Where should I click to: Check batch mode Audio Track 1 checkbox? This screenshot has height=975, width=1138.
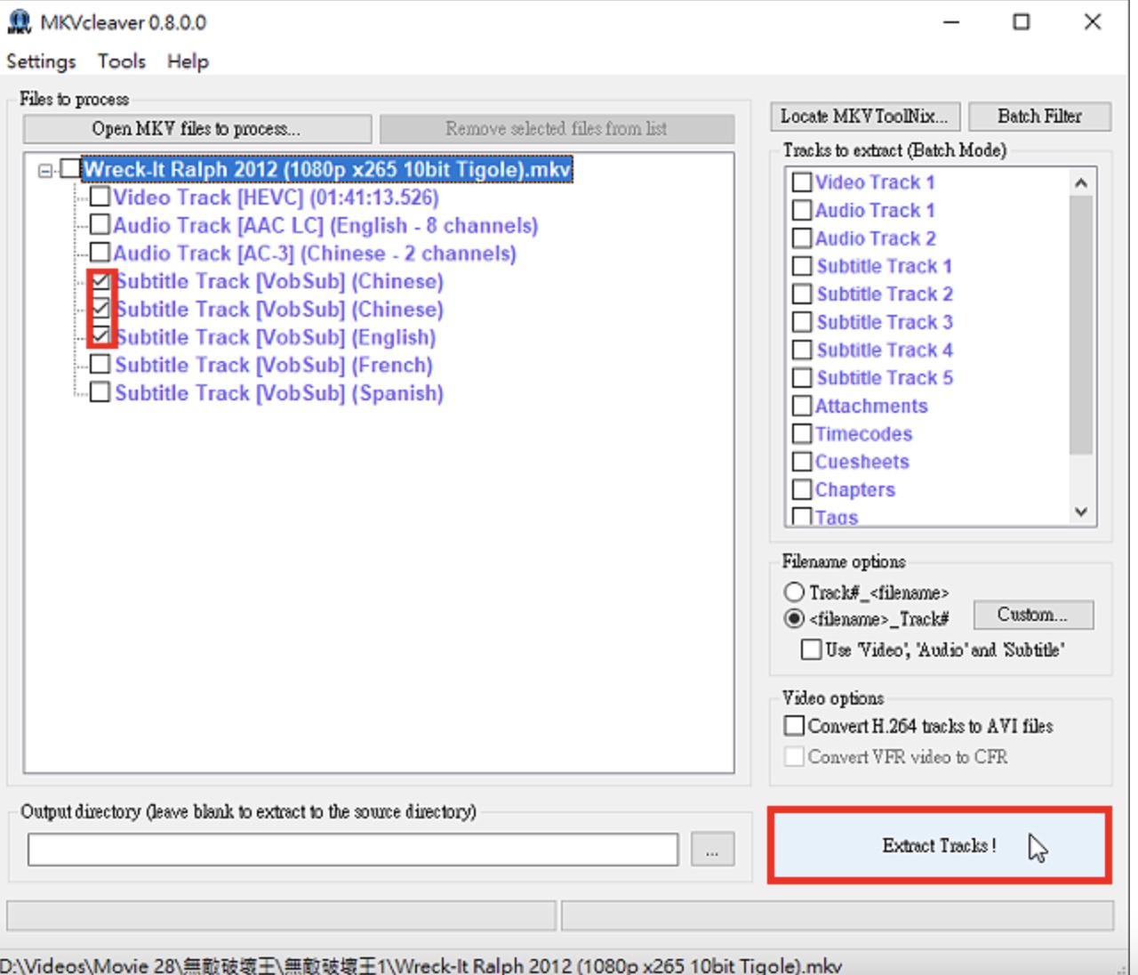pos(802,210)
